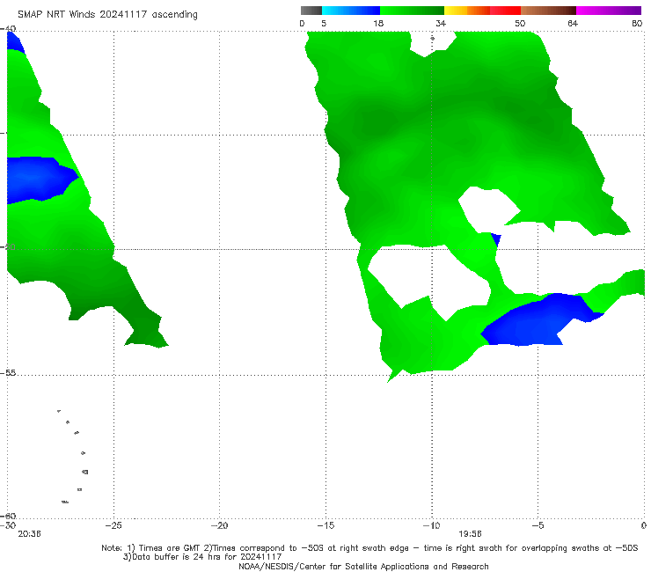Click the small blue triangle just above the -50 latitude line
Screen dimensions: 651x572
pos(496,239)
